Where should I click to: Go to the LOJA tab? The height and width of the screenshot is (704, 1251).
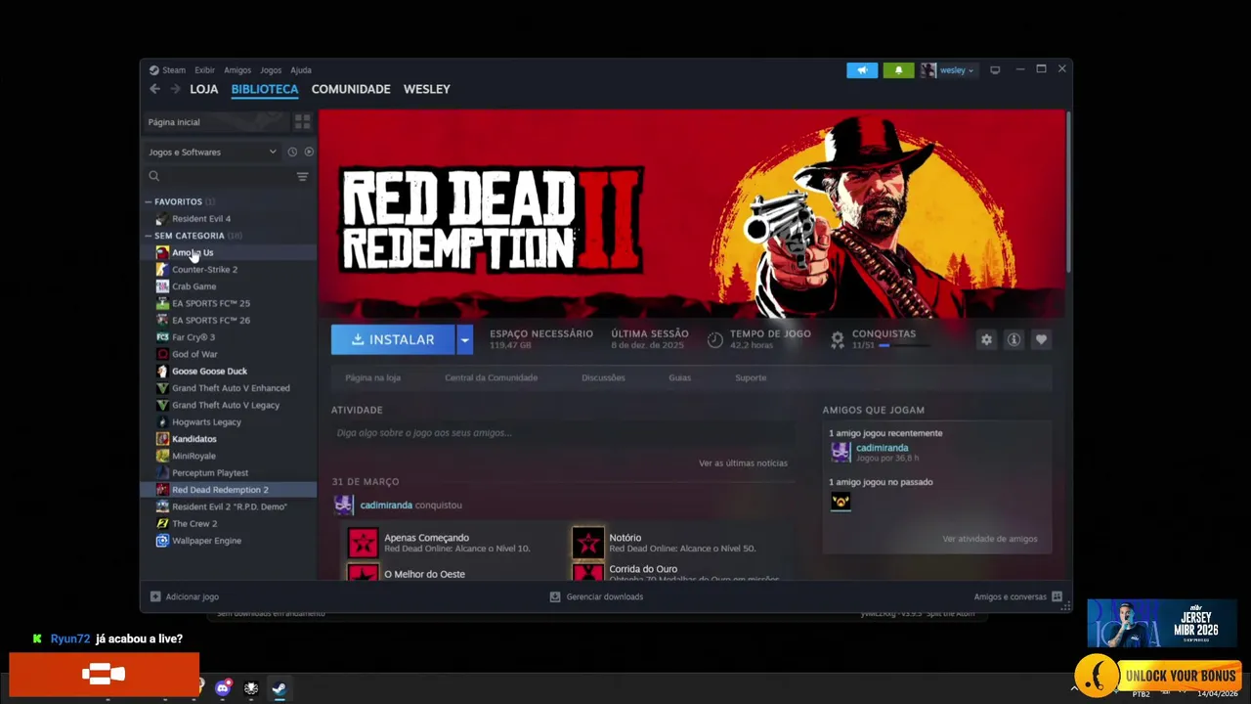coord(203,89)
